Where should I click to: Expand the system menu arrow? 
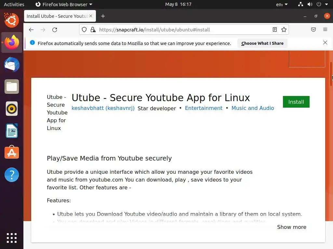point(326,4)
